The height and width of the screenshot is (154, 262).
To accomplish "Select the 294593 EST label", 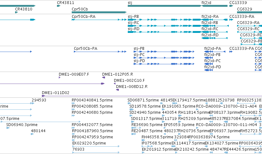I will (39, 100).
